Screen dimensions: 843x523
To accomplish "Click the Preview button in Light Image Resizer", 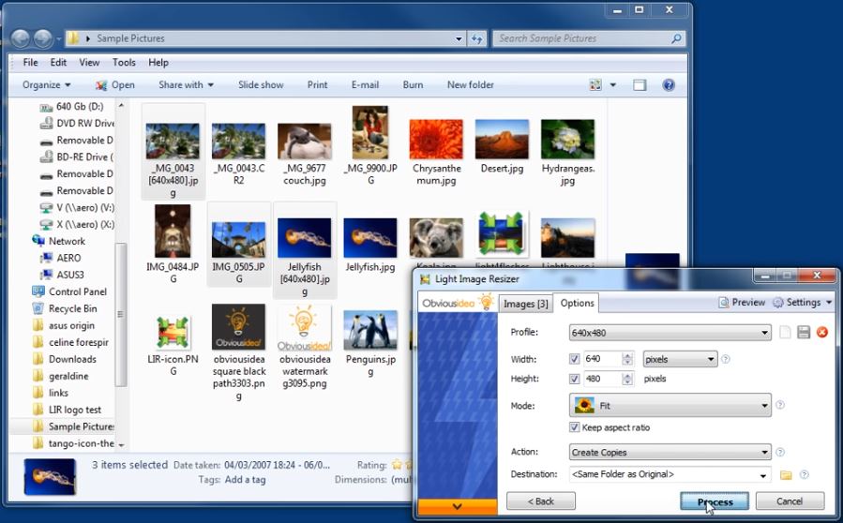I will (x=742, y=302).
